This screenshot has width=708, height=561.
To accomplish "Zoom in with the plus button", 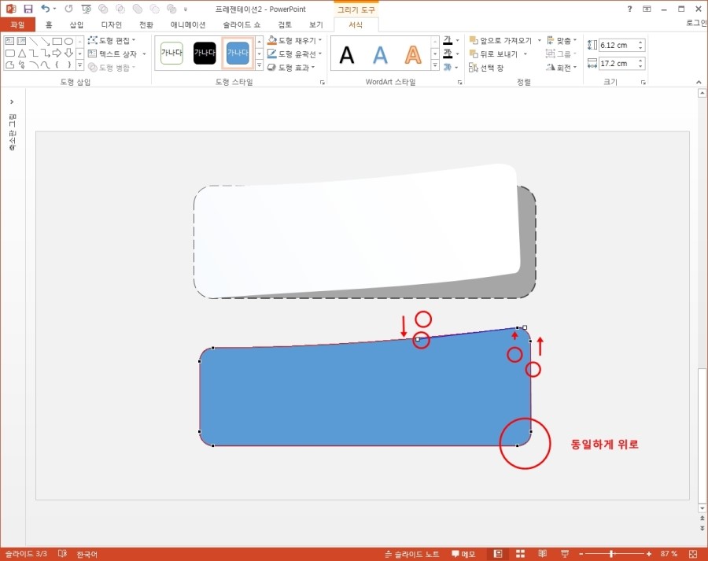I will [649, 554].
